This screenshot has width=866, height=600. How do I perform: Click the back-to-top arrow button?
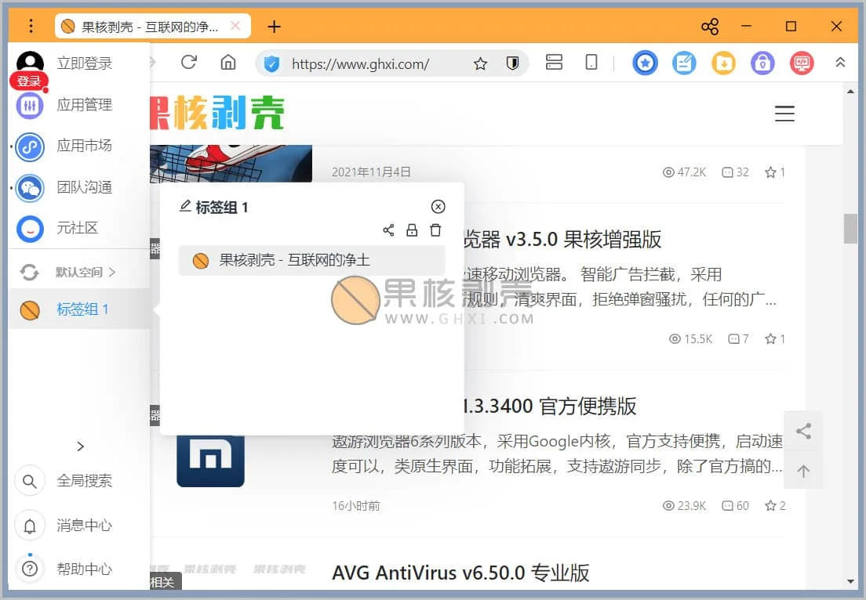tap(803, 471)
